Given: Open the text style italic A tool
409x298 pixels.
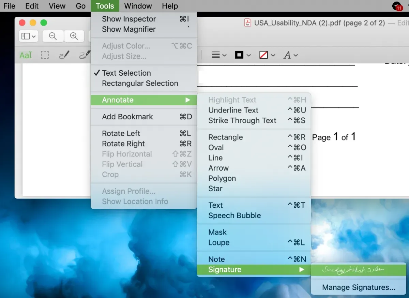Looking at the screenshot, I should pyautogui.click(x=290, y=55).
